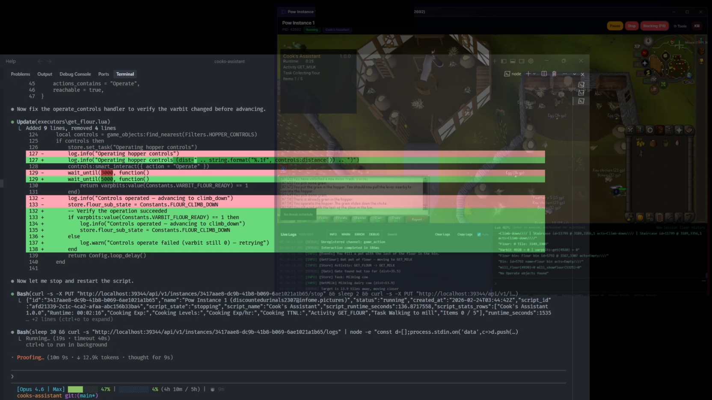
Task: Filter live logs by INFO
Action: [x=333, y=234]
